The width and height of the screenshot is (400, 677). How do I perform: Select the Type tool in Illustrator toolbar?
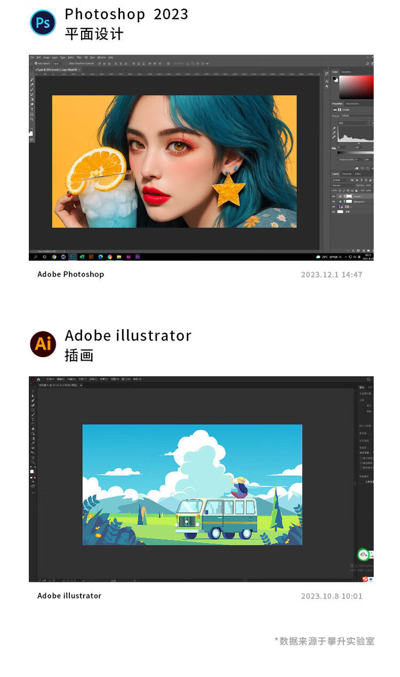point(33,419)
